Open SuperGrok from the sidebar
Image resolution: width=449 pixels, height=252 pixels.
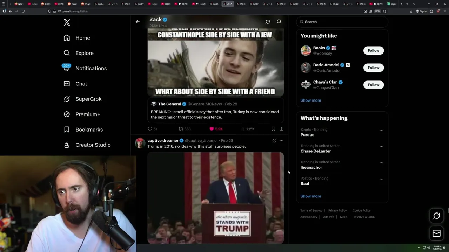coord(82,99)
